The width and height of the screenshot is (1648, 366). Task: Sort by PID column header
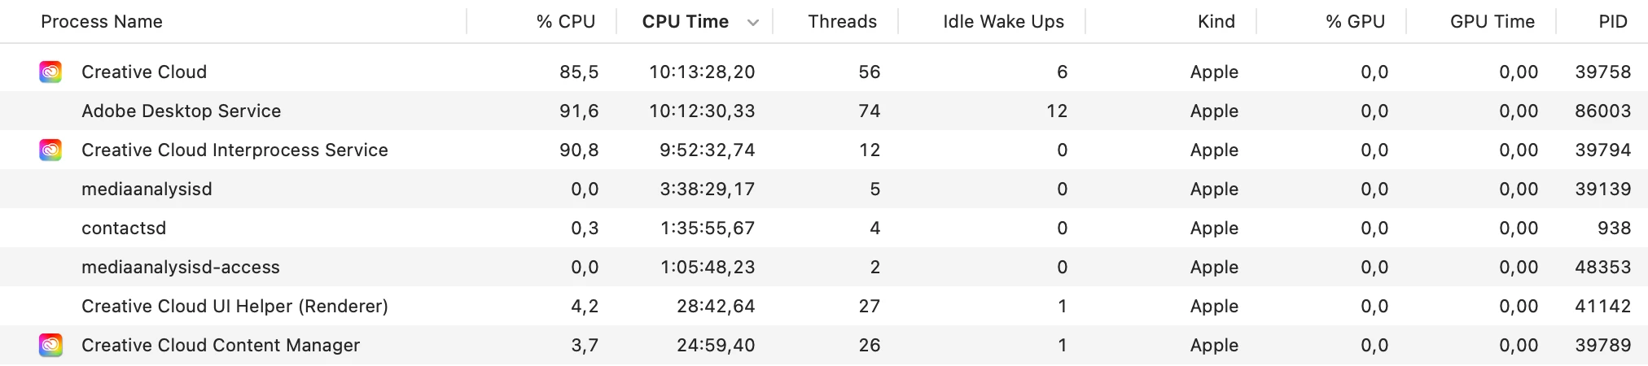[1612, 22]
